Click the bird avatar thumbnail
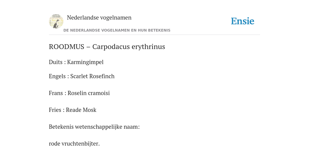The height and width of the screenshot is (154, 309). (x=56, y=21)
